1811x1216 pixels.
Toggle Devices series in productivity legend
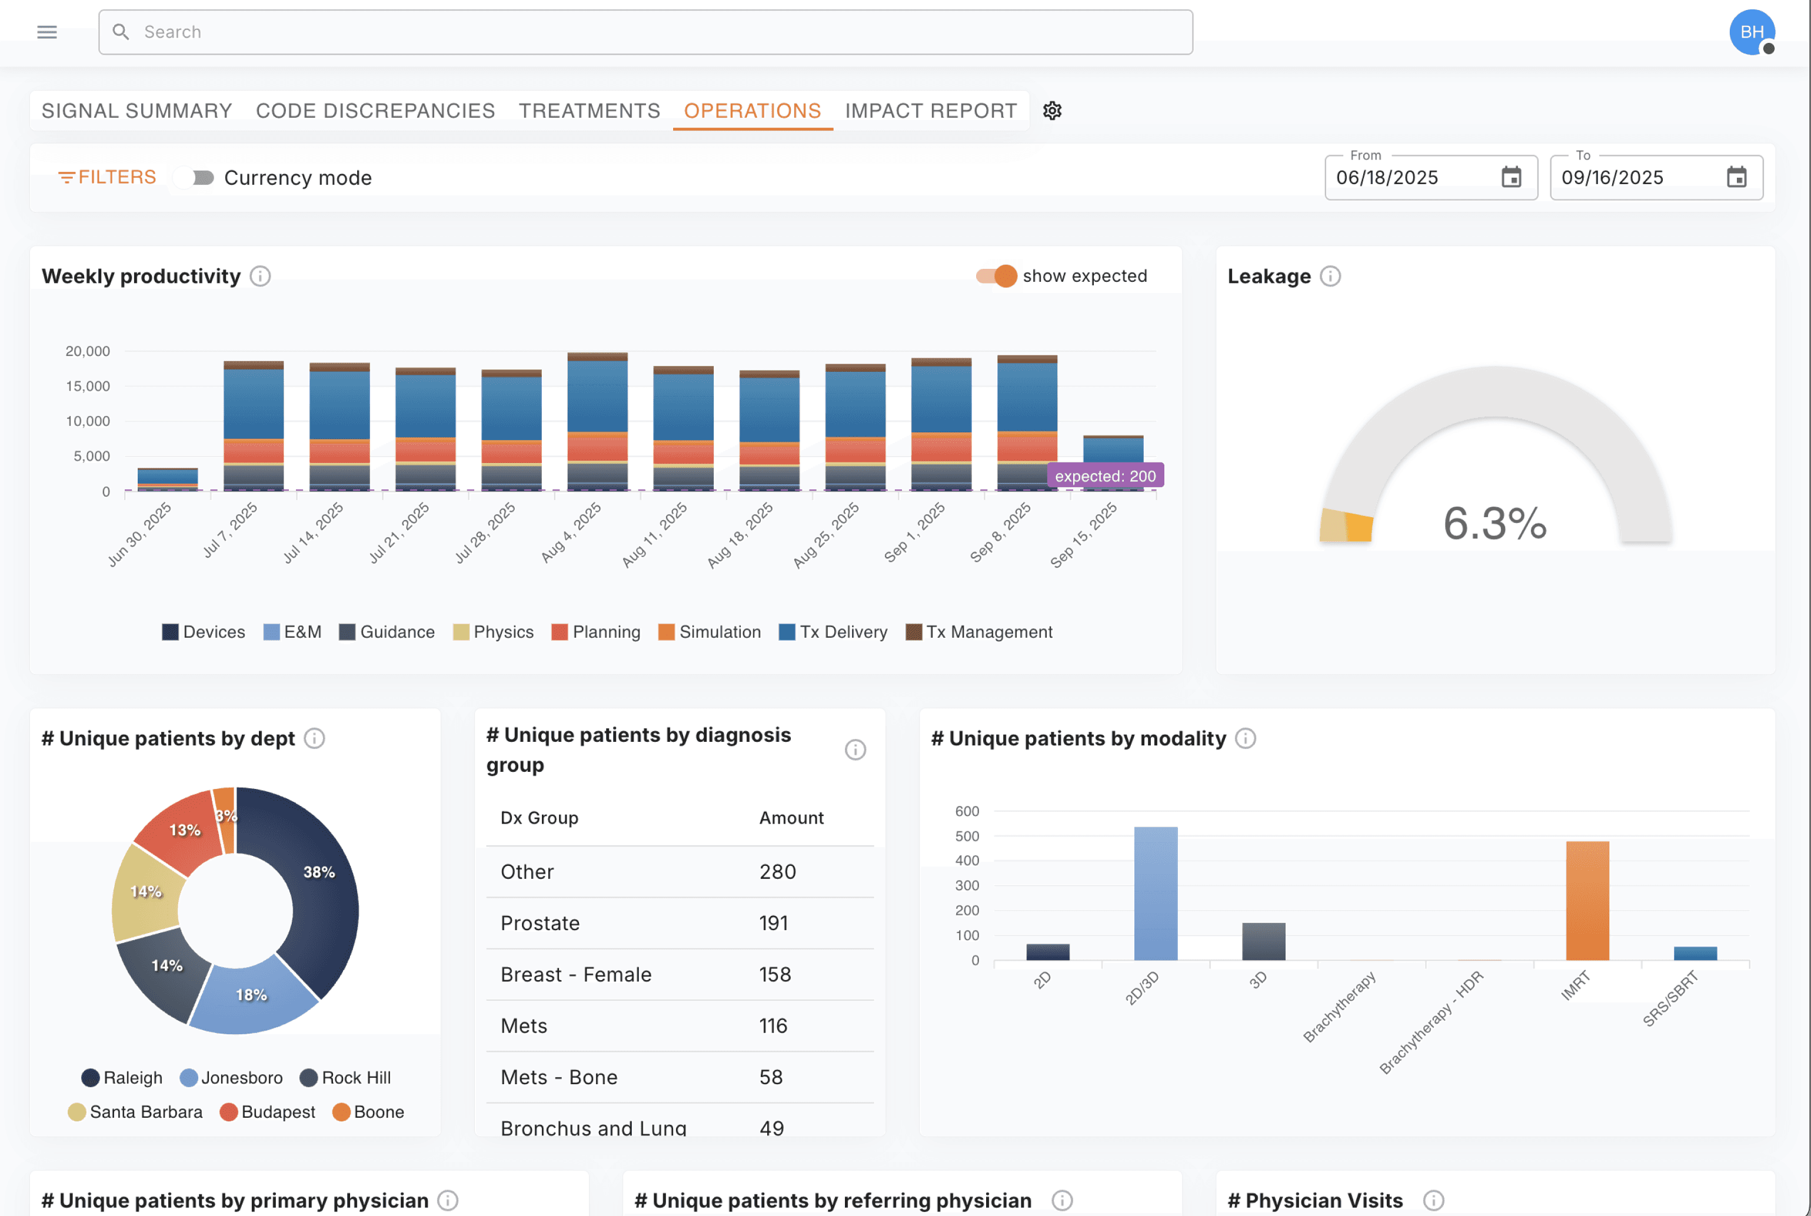[203, 632]
